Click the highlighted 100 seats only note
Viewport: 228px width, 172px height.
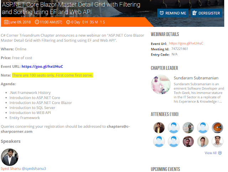coord(52,75)
